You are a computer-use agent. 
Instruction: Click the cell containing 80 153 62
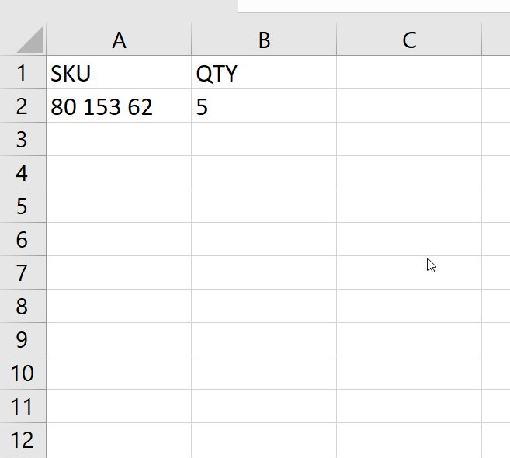click(119, 106)
